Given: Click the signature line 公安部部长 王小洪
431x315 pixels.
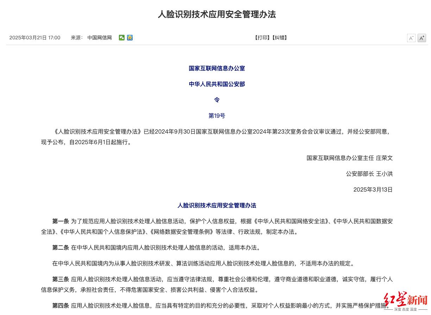Looking at the screenshot, I should click(369, 174).
